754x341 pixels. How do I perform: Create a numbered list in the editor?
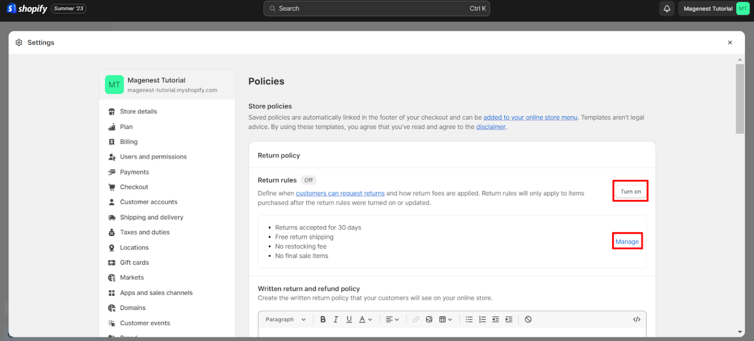click(x=482, y=319)
